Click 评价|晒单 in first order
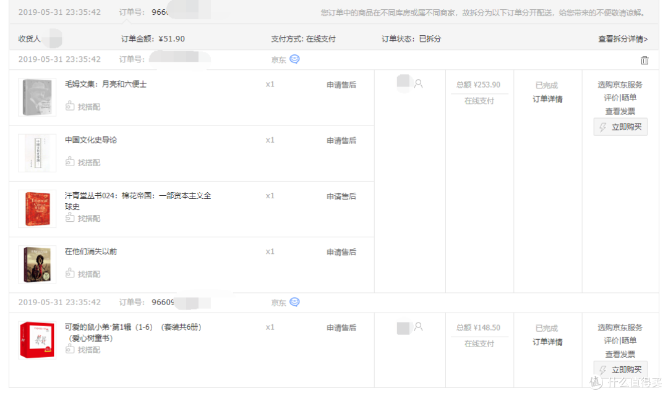Viewport: 668px width, 396px height. [x=620, y=98]
